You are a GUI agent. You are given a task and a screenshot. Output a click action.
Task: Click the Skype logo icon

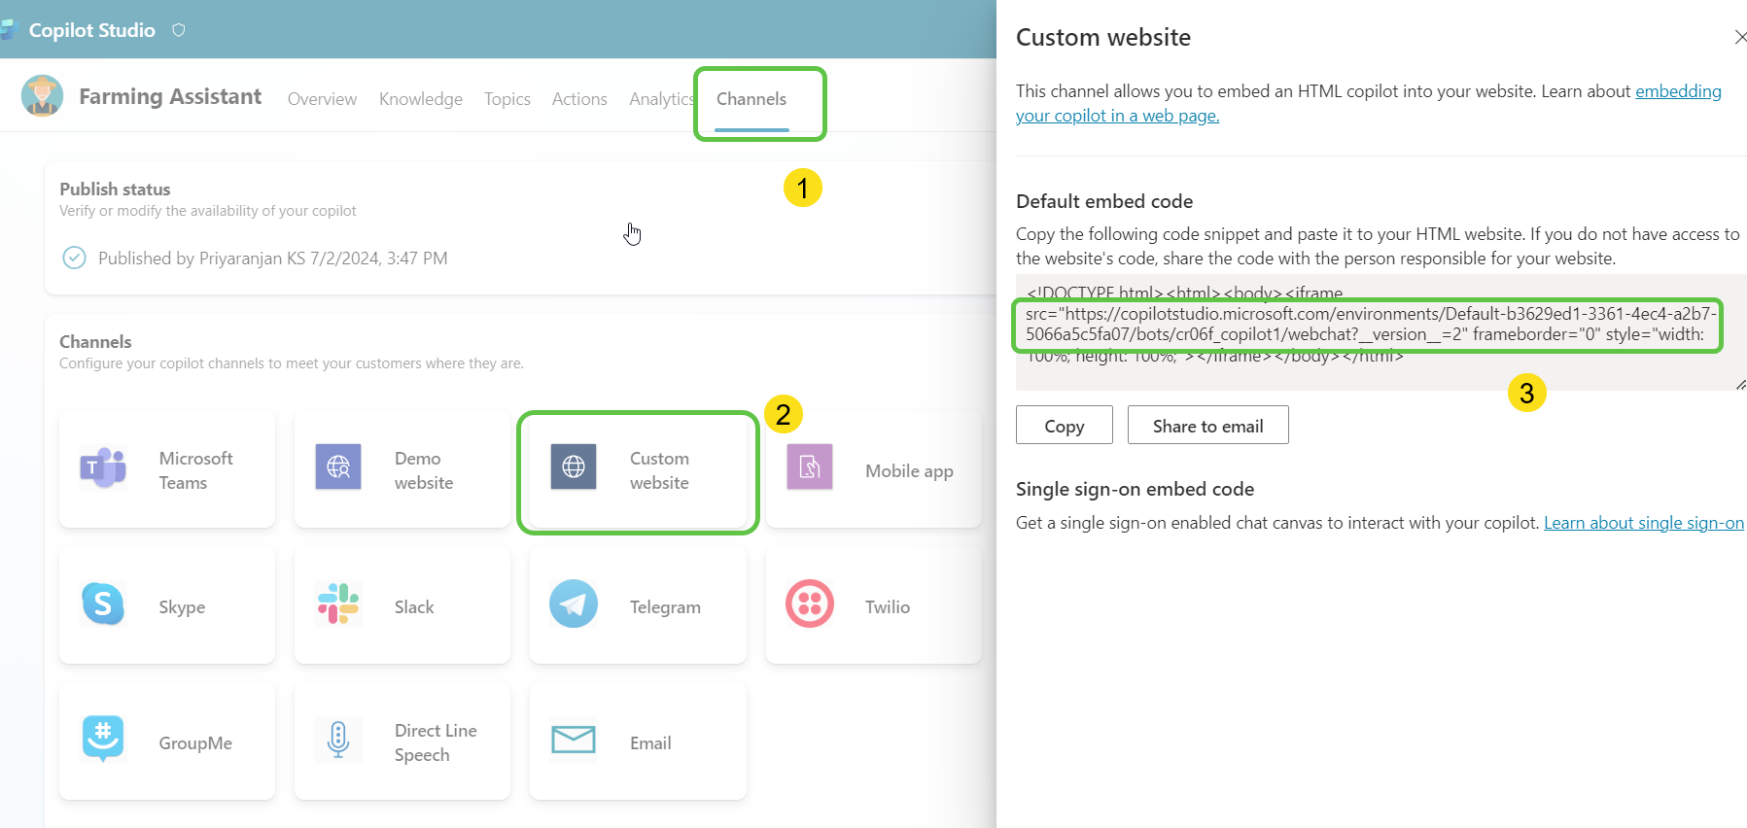[103, 604]
